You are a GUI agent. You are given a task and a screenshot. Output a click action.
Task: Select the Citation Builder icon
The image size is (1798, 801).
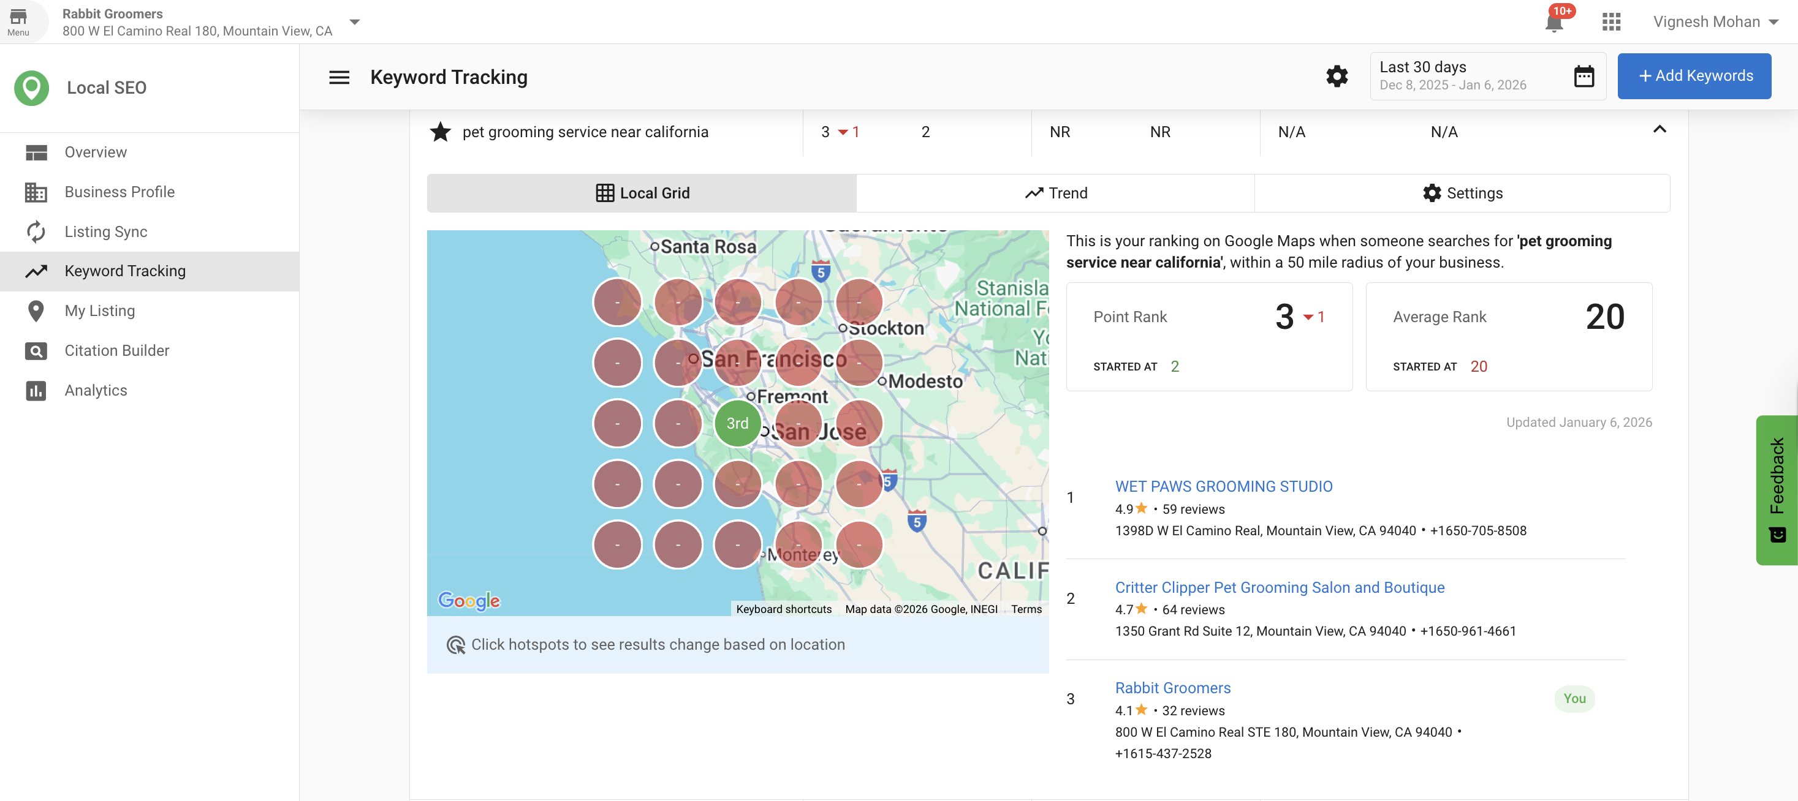36,350
